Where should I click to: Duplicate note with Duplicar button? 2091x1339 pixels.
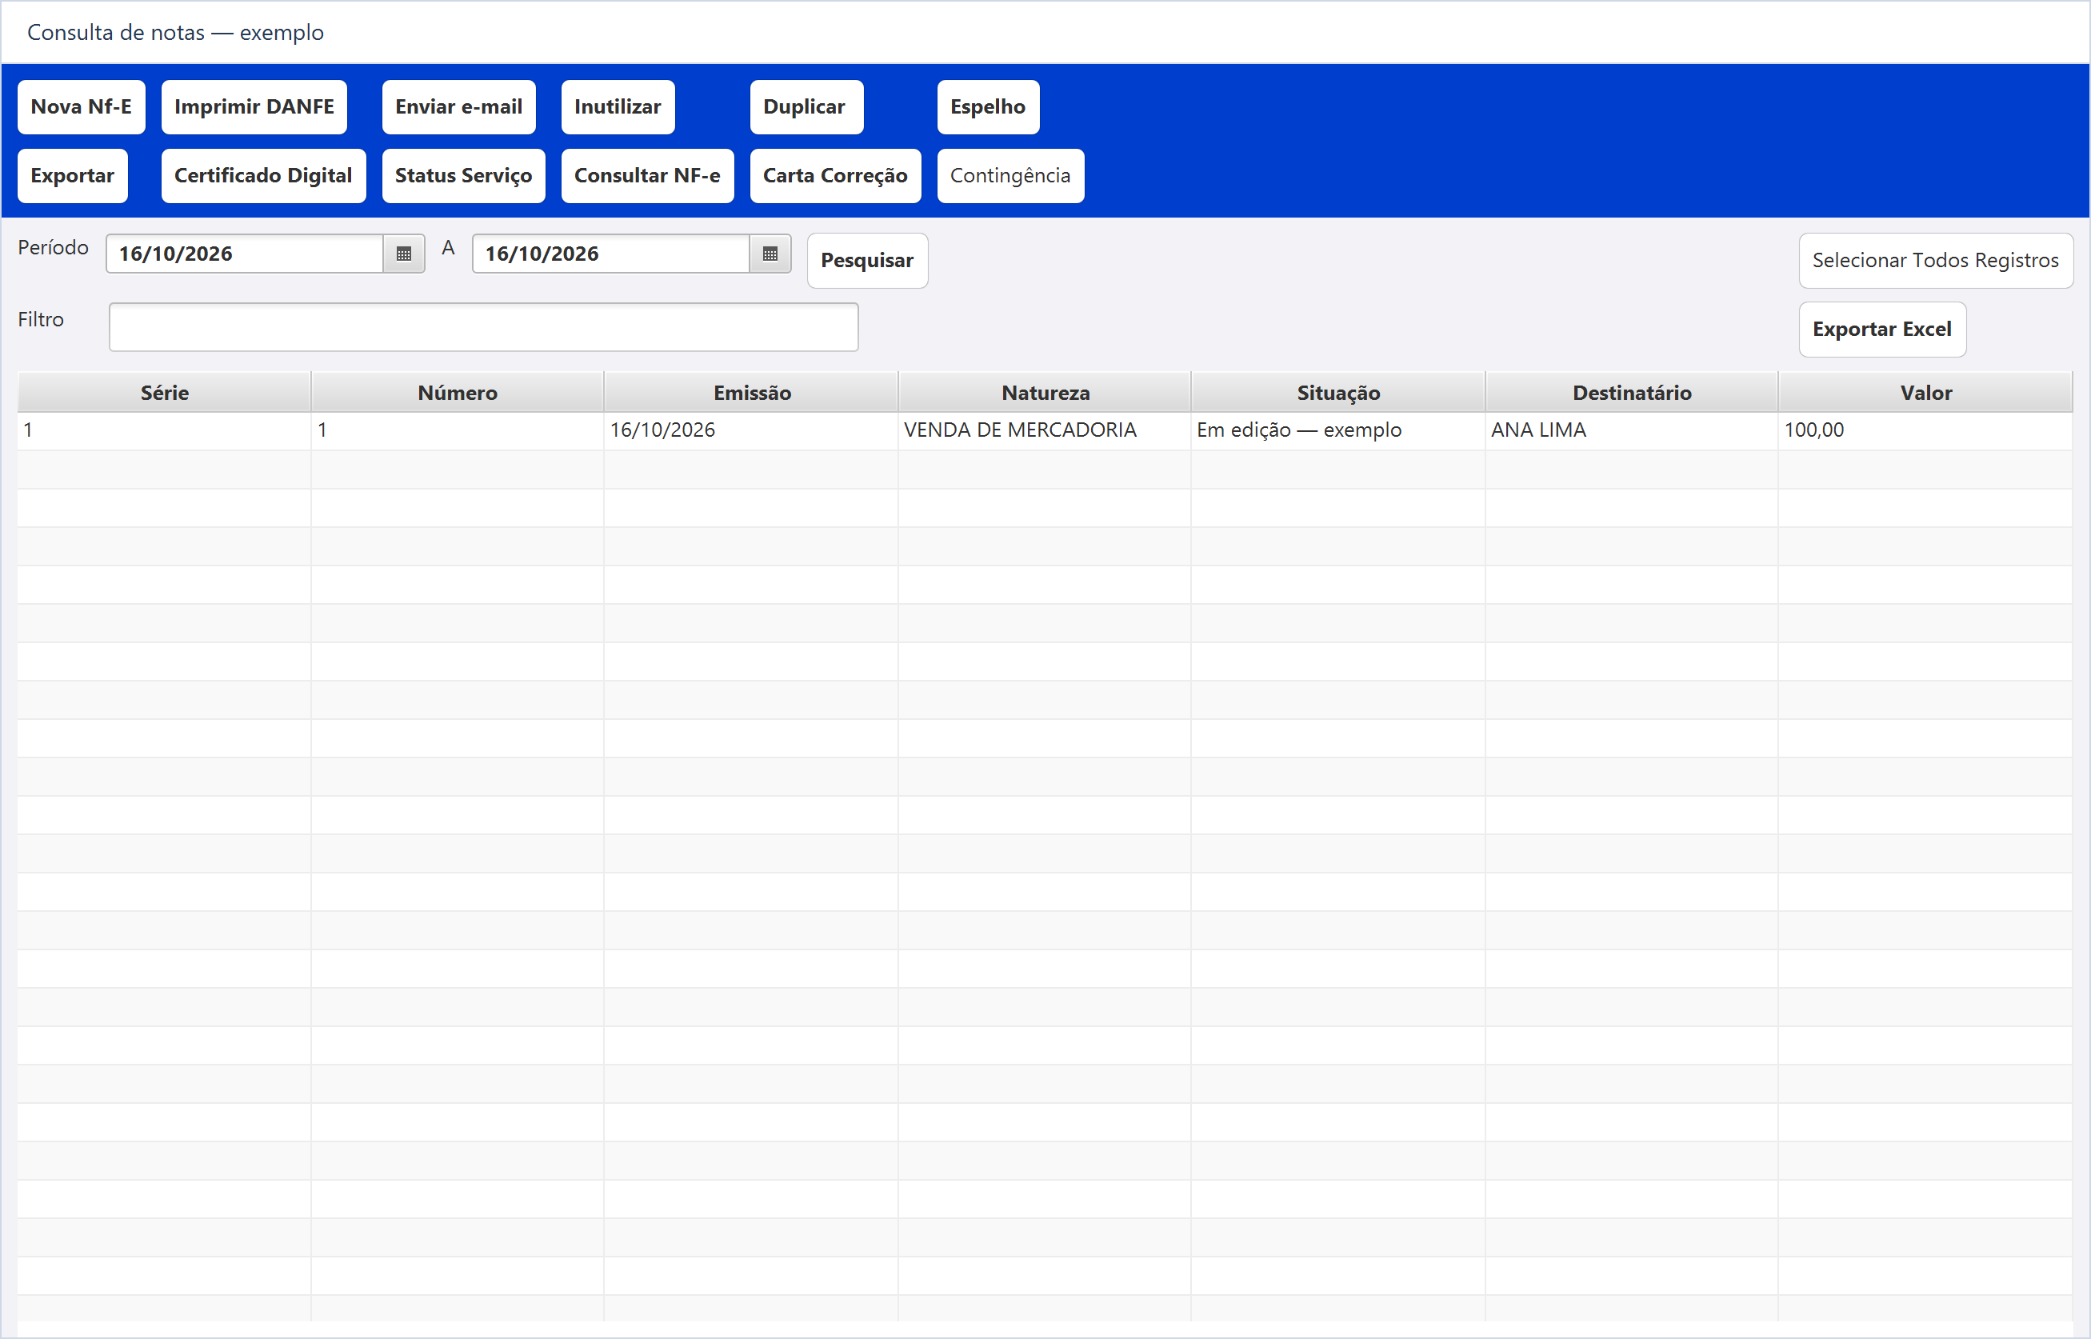coord(806,107)
